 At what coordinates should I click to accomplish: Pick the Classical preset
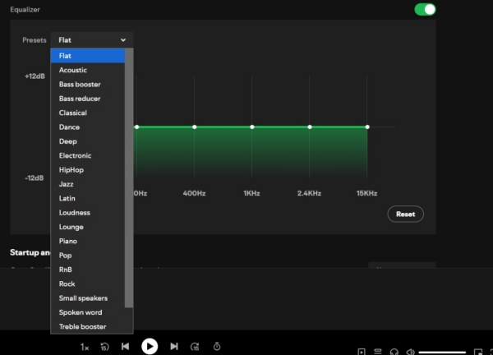[x=88, y=113]
